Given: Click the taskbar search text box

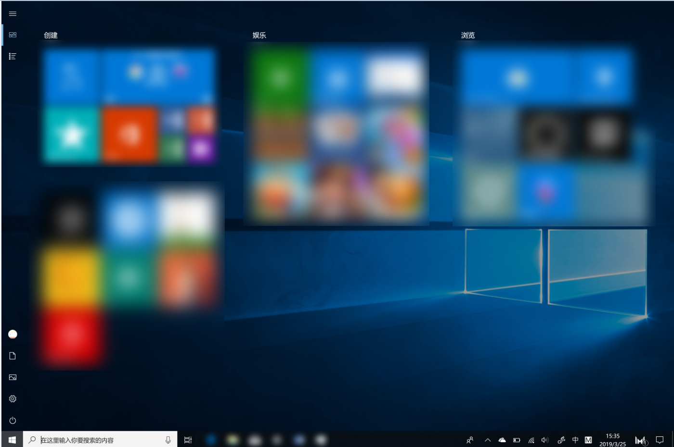Looking at the screenshot, I should click(x=96, y=440).
